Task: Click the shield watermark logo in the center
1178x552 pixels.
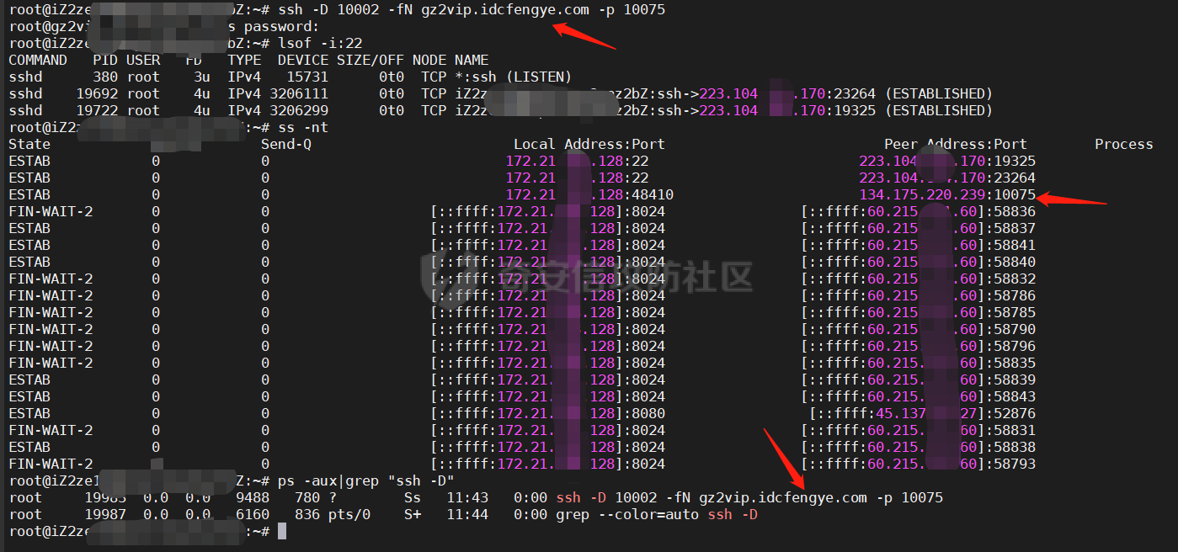Action: point(444,279)
